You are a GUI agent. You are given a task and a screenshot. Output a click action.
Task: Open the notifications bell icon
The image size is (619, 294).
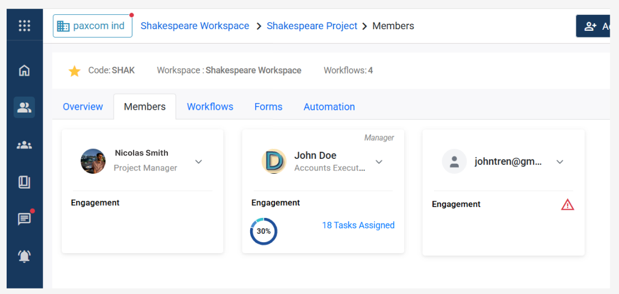tap(24, 256)
